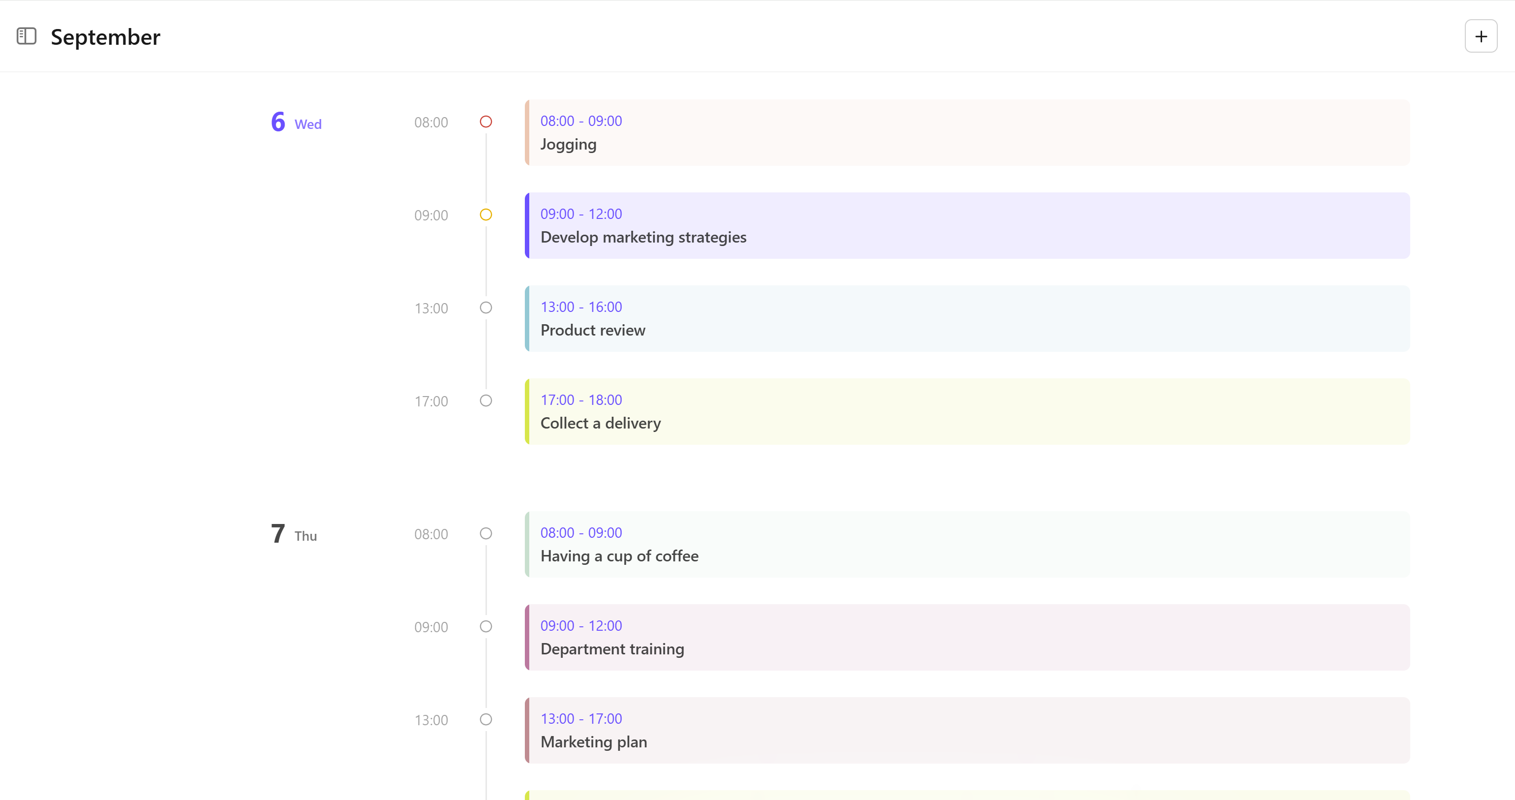Click the purple stripe on marketing strategies
This screenshot has height=800, width=1515.
tap(527, 226)
